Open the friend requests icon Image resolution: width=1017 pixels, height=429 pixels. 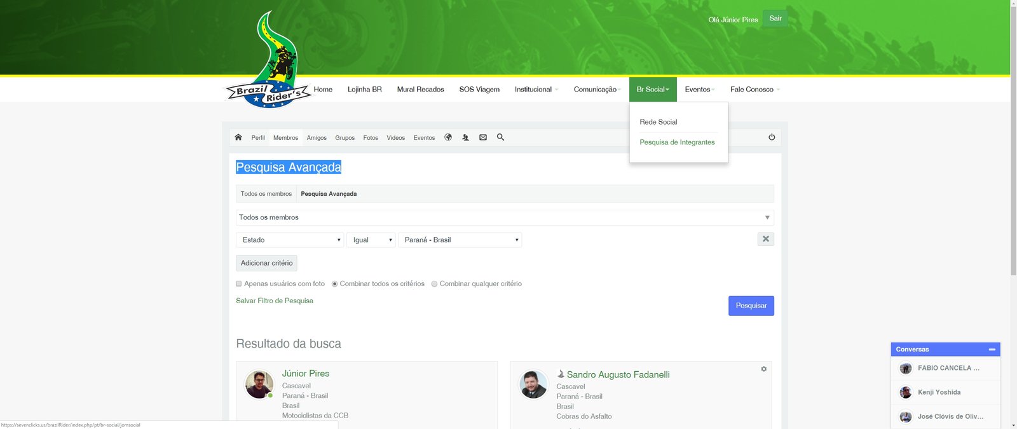[x=465, y=137]
